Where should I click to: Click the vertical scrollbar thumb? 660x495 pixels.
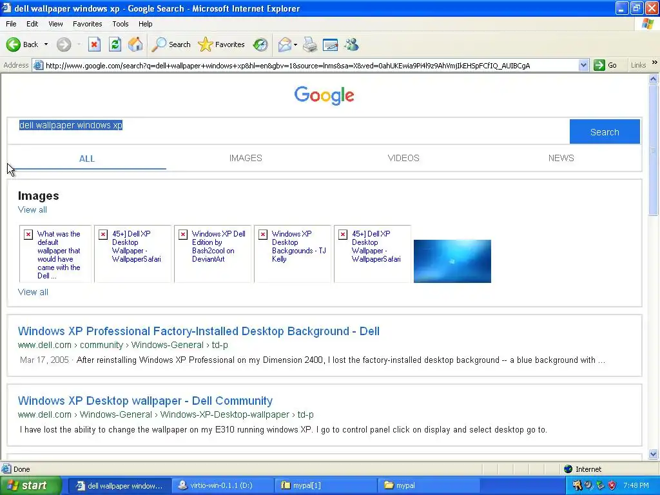click(x=654, y=150)
